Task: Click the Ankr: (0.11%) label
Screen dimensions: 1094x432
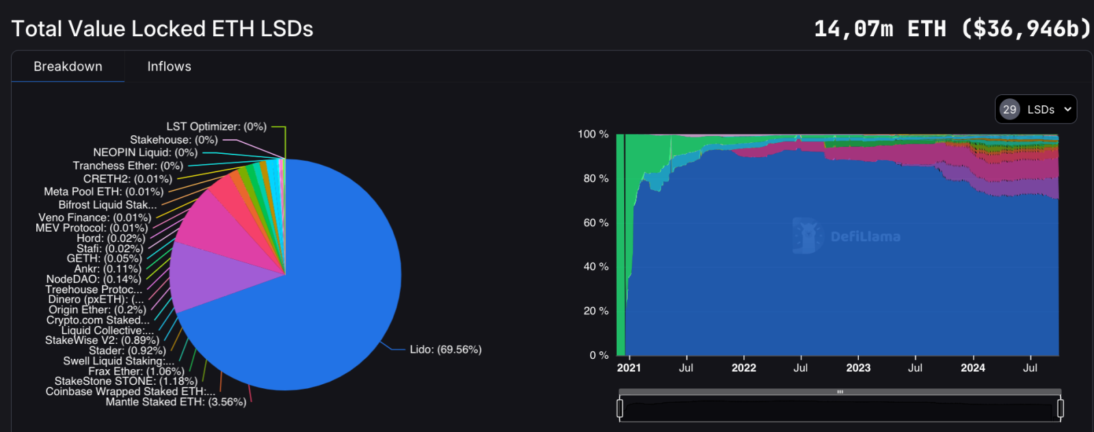Action: [x=107, y=269]
